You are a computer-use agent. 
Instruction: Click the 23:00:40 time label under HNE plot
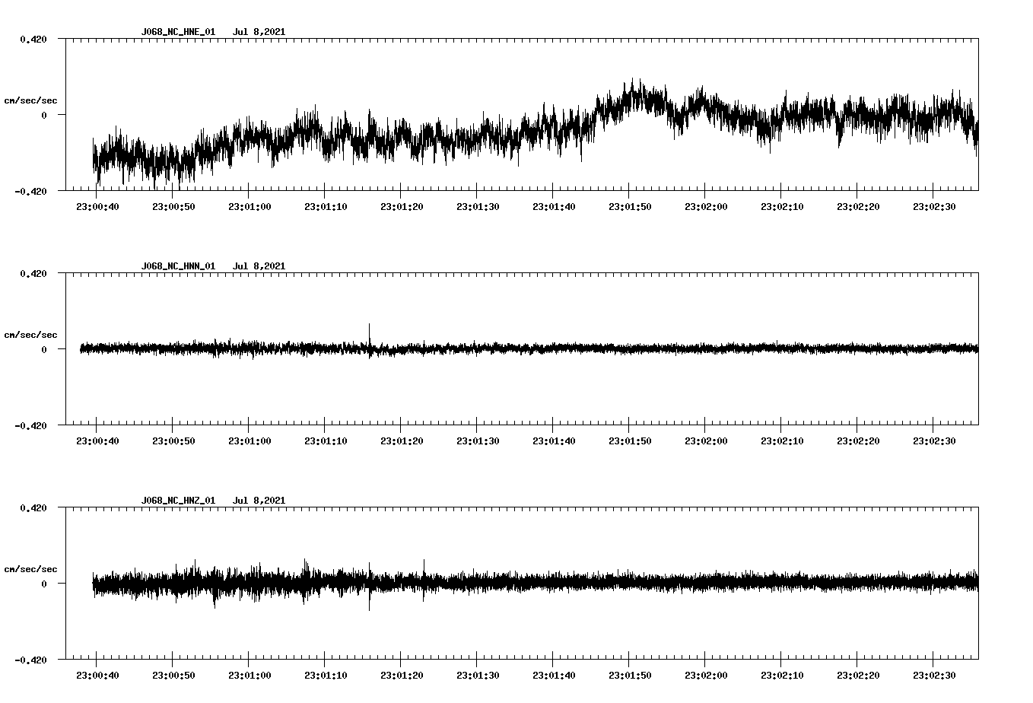pyautogui.click(x=97, y=207)
